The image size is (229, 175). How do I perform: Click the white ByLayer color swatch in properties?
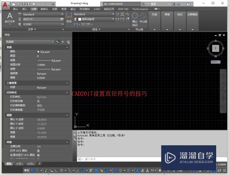click(38, 52)
